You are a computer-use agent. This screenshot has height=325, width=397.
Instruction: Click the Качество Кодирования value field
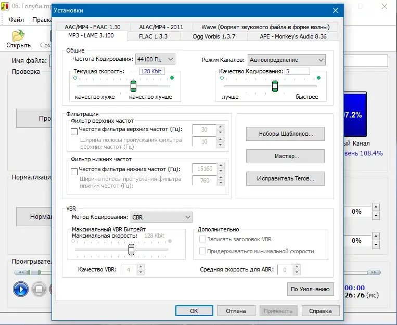click(x=297, y=71)
